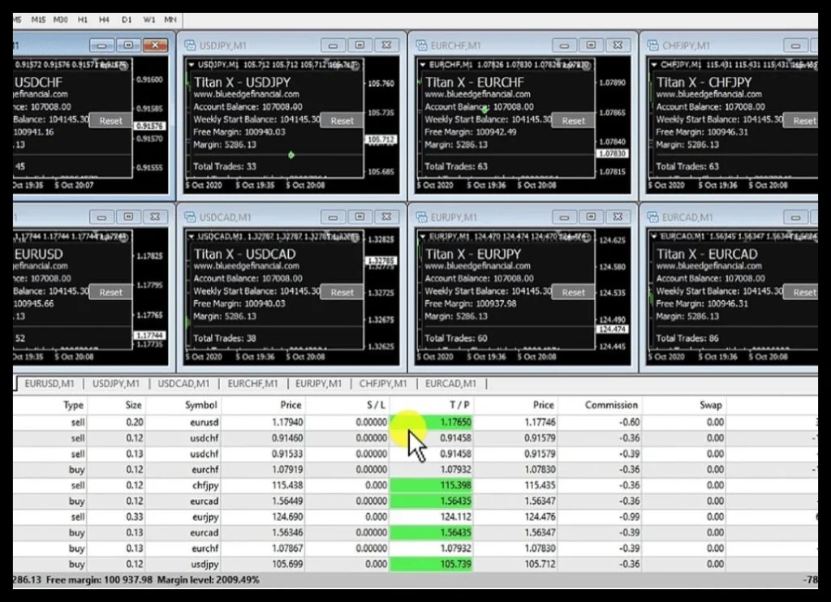831x602 pixels.
Task: Switch to the CHFJPY,M1 chart tab
Action: click(383, 384)
